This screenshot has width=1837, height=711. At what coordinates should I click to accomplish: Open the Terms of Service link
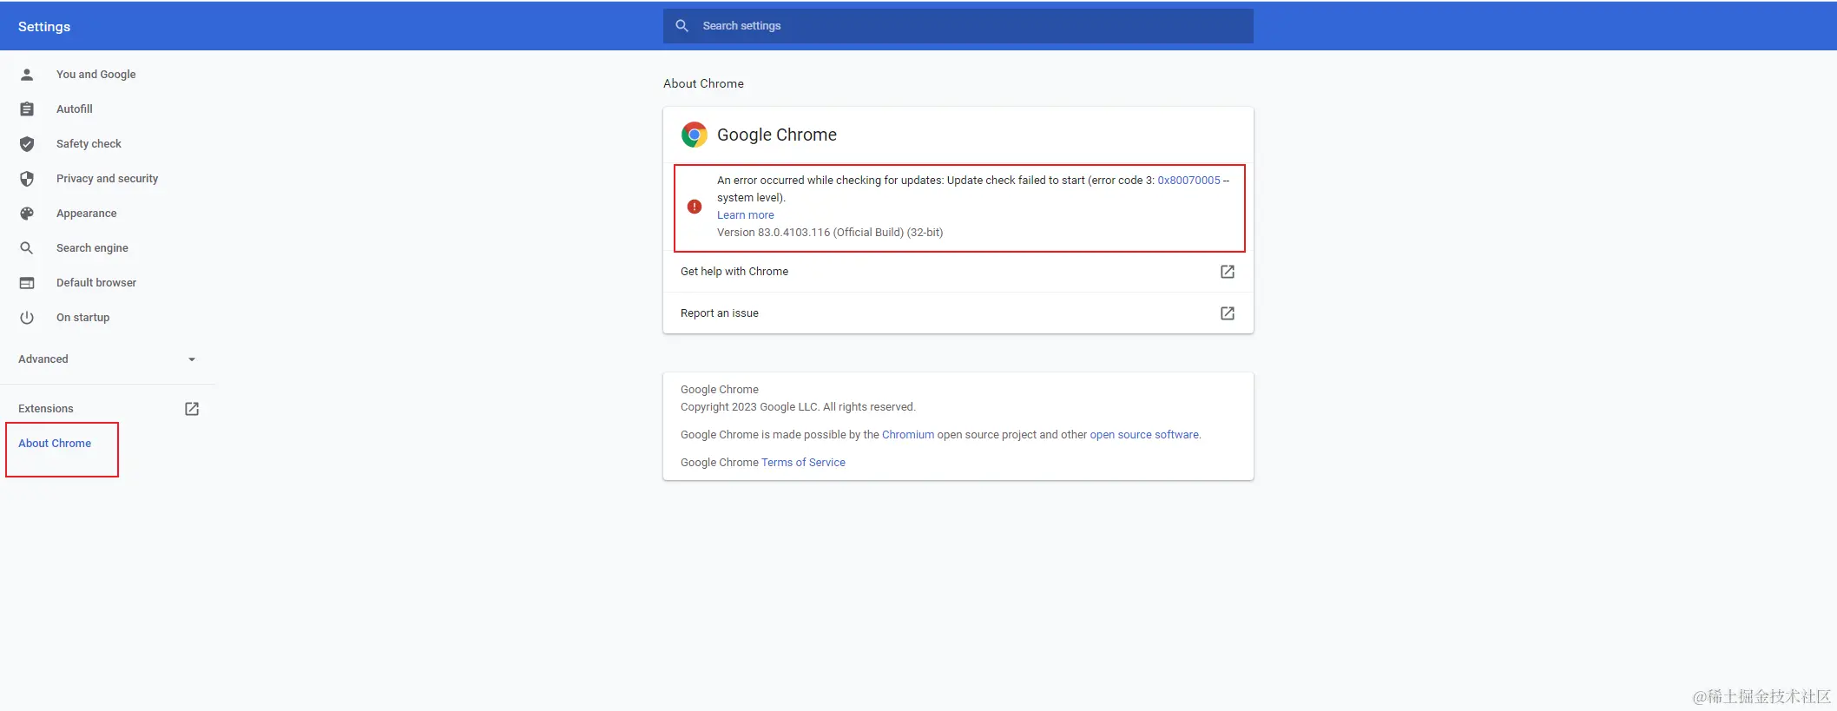pyautogui.click(x=803, y=463)
